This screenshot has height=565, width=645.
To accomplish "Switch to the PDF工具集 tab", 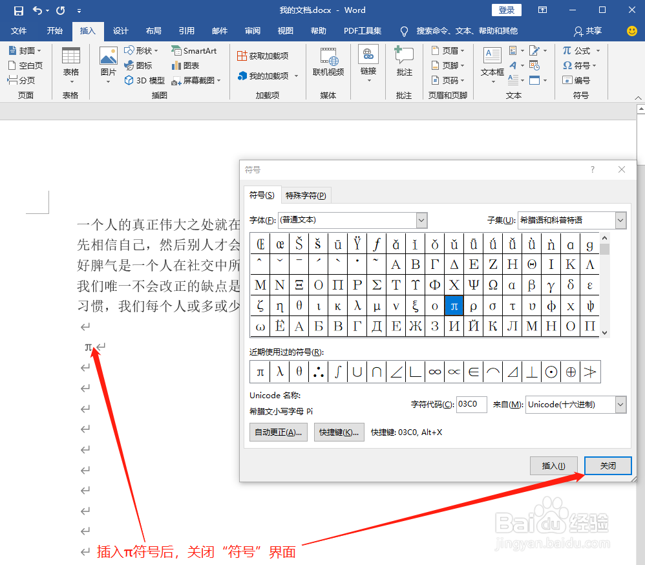I will pos(363,31).
